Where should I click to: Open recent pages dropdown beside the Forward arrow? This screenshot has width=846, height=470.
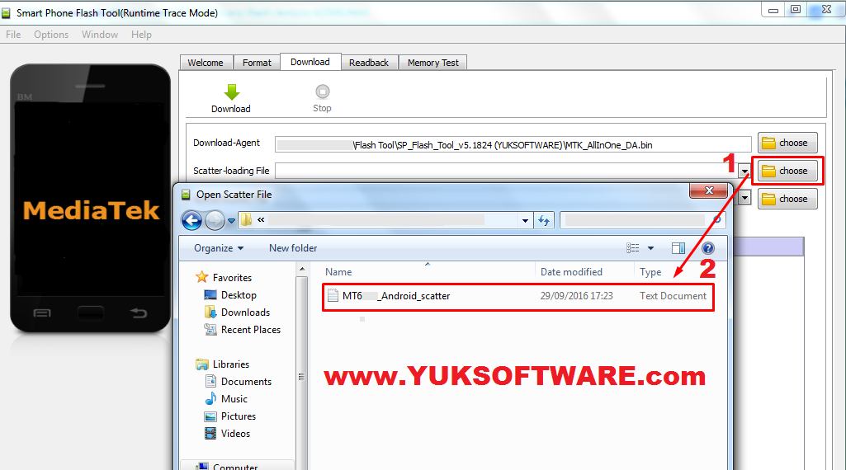(x=231, y=220)
